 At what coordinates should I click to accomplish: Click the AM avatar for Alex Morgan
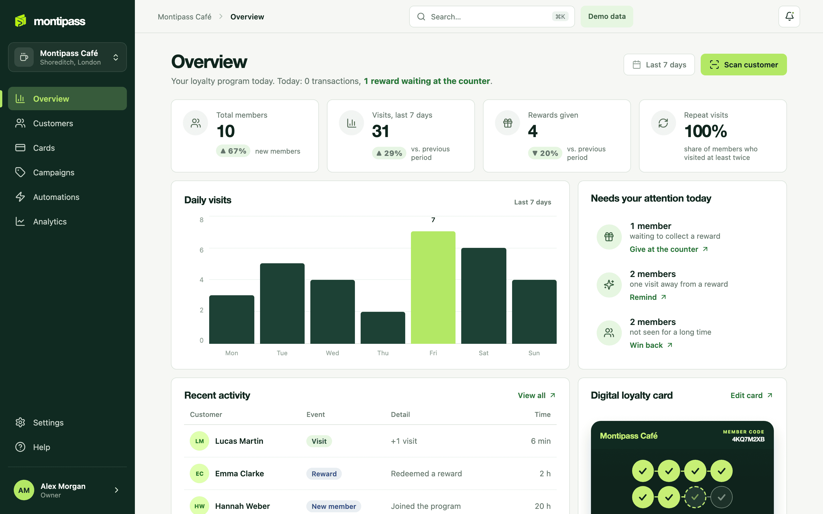24,490
